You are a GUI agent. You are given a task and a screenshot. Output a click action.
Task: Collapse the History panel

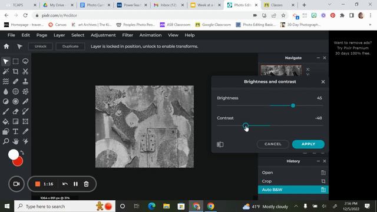(318, 161)
